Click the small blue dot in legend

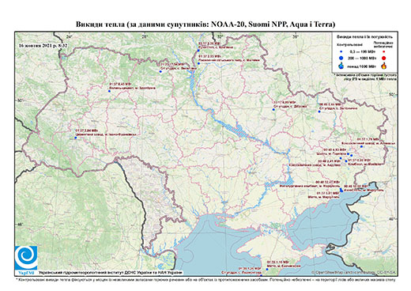pyautogui.click(x=341, y=52)
